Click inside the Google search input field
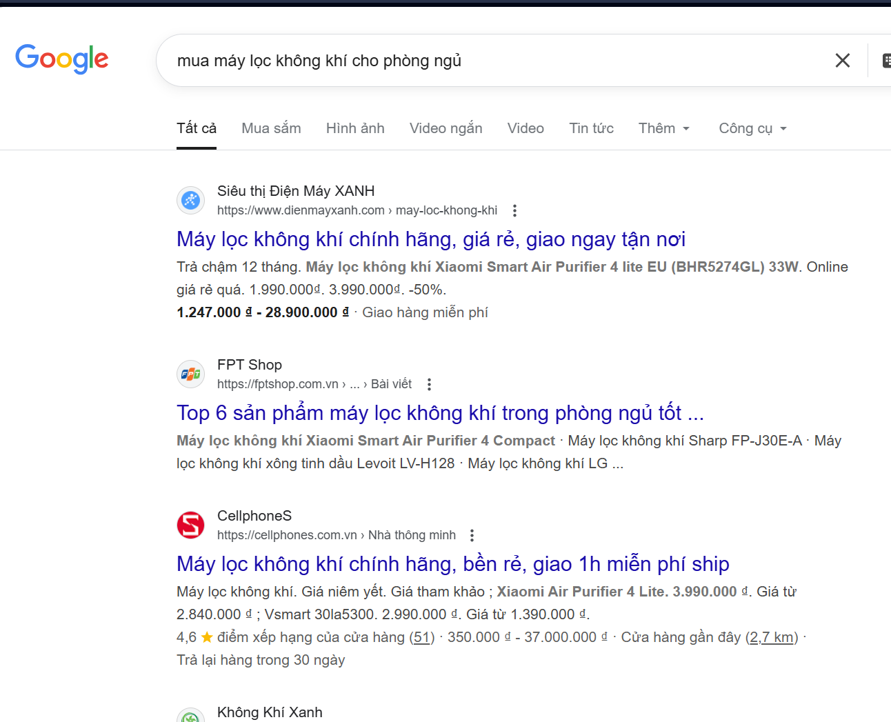This screenshot has width=891, height=722. (483, 61)
